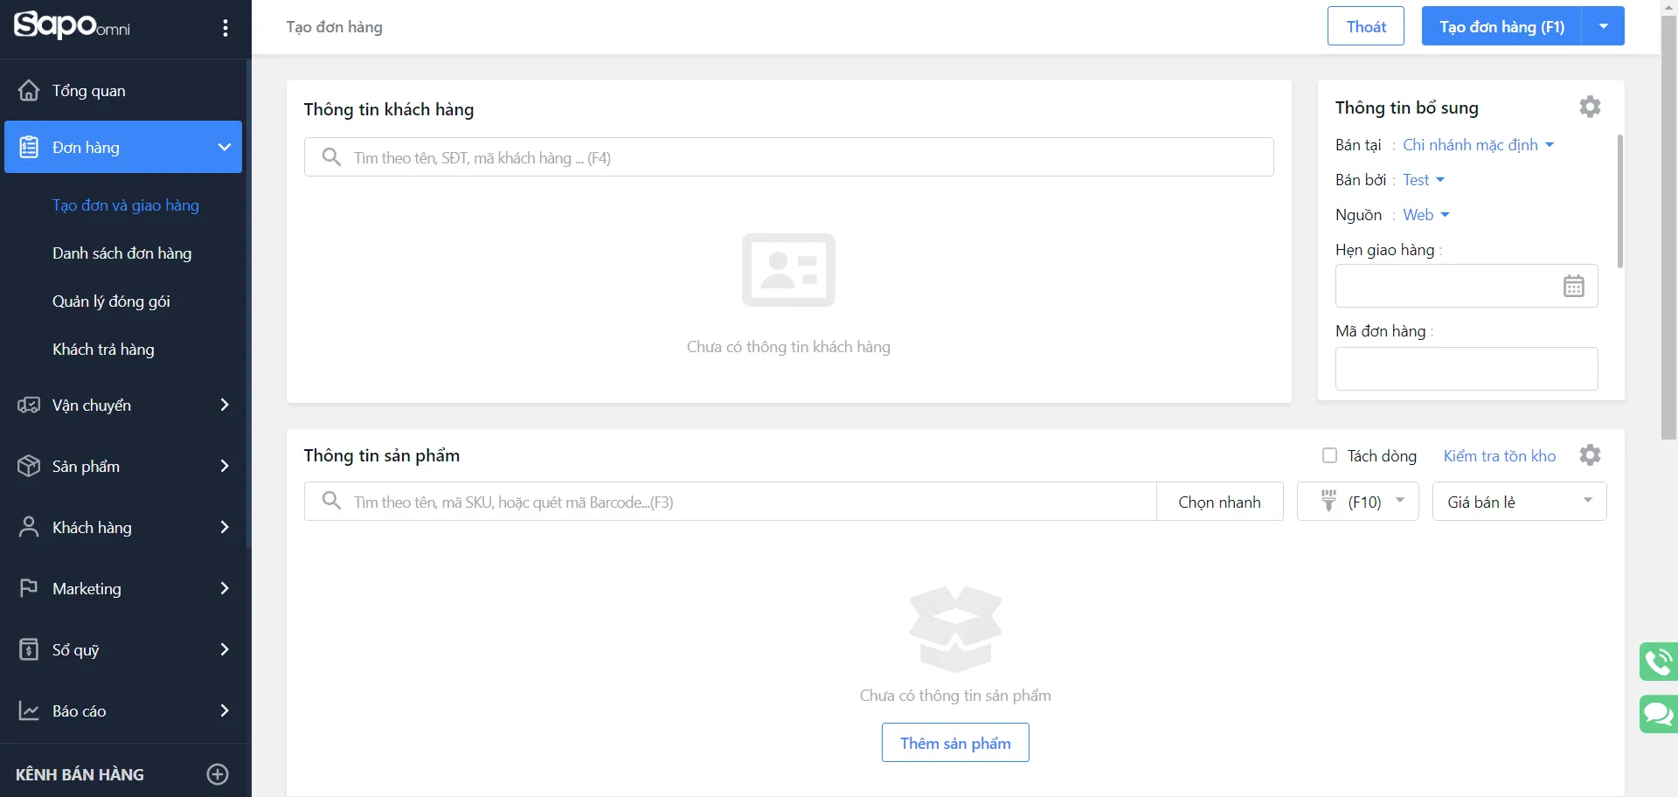This screenshot has width=1678, height=797.
Task: Open settings gear in Thông tin sản phẩm
Action: coord(1590,455)
